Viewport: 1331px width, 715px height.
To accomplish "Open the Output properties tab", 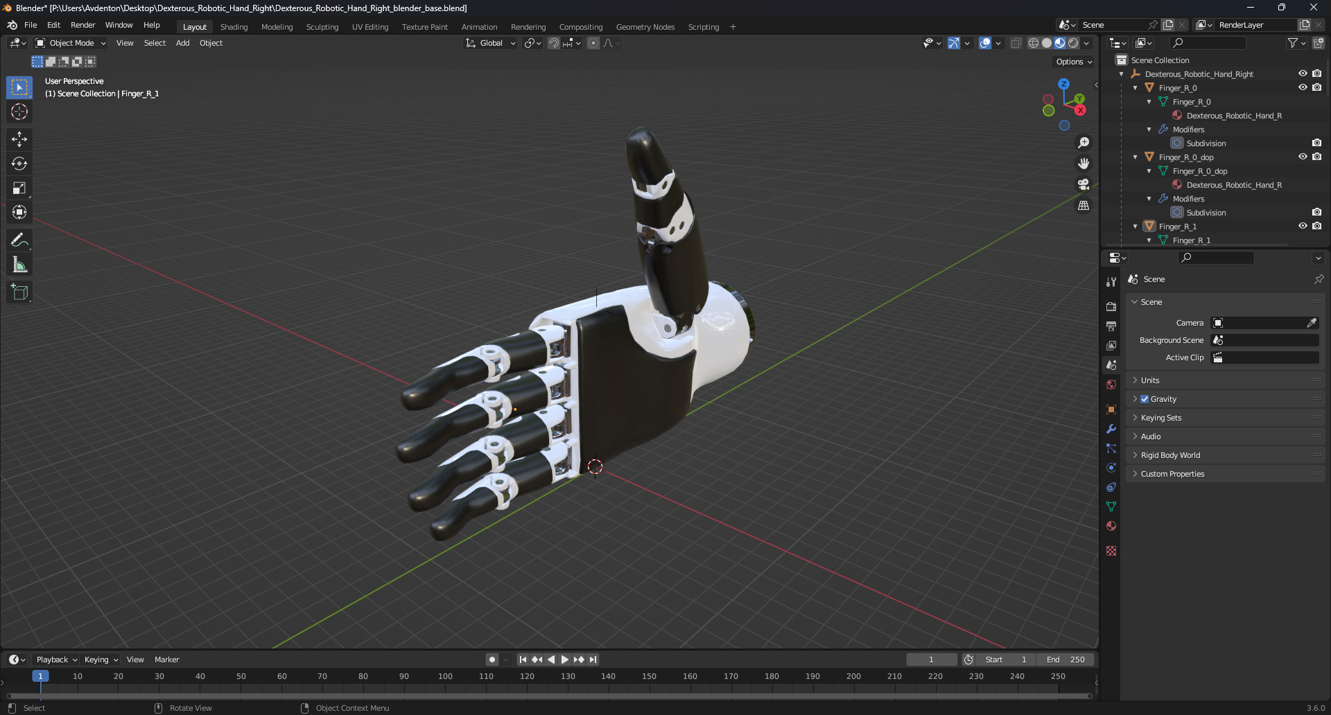I will [x=1111, y=326].
